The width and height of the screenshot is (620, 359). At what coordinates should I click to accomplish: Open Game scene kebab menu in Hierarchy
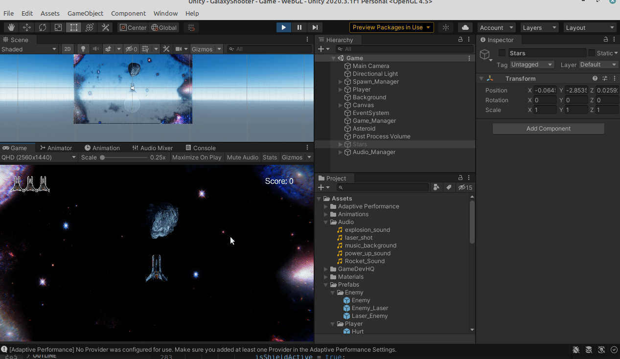[469, 58]
